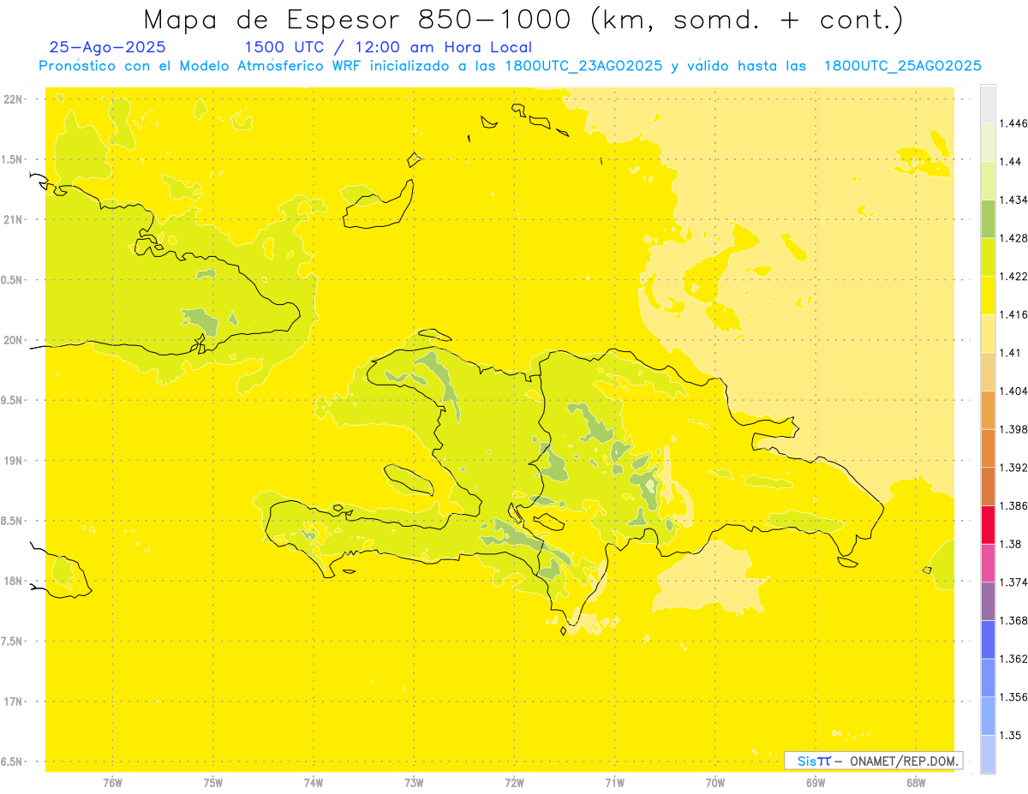Click the legend value '1.428'
This screenshot has width=1028, height=794.
pos(1013,238)
